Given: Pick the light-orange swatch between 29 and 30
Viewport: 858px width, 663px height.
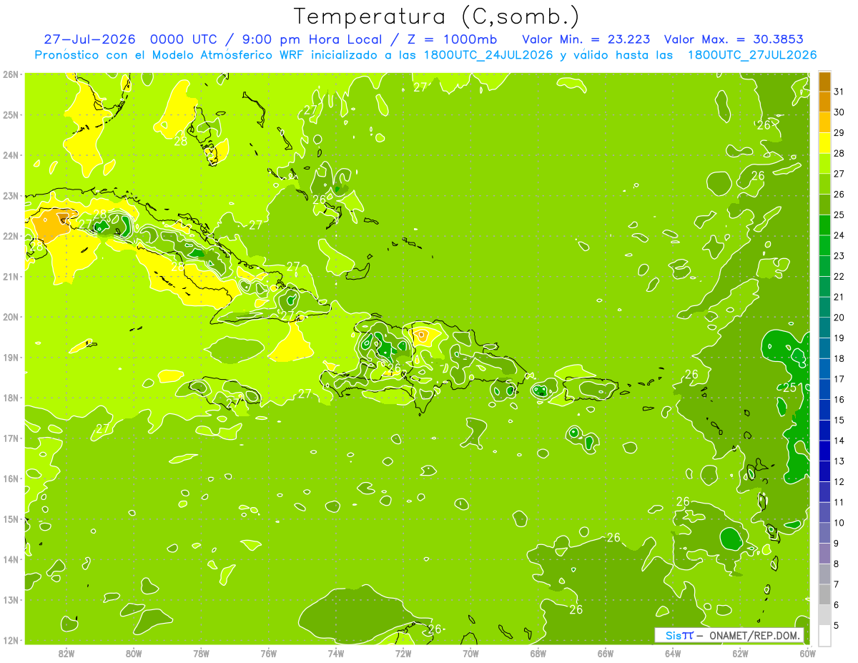Looking at the screenshot, I should pyautogui.click(x=824, y=122).
